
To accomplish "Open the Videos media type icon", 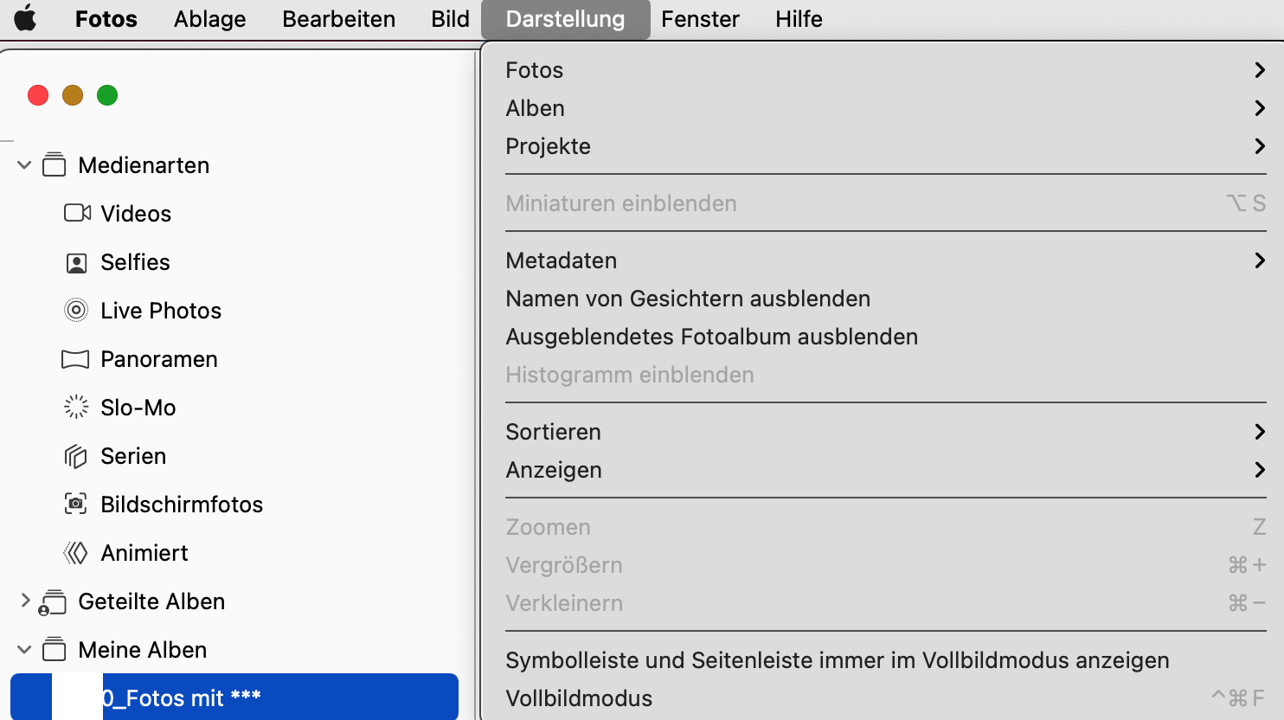I will (x=77, y=213).
